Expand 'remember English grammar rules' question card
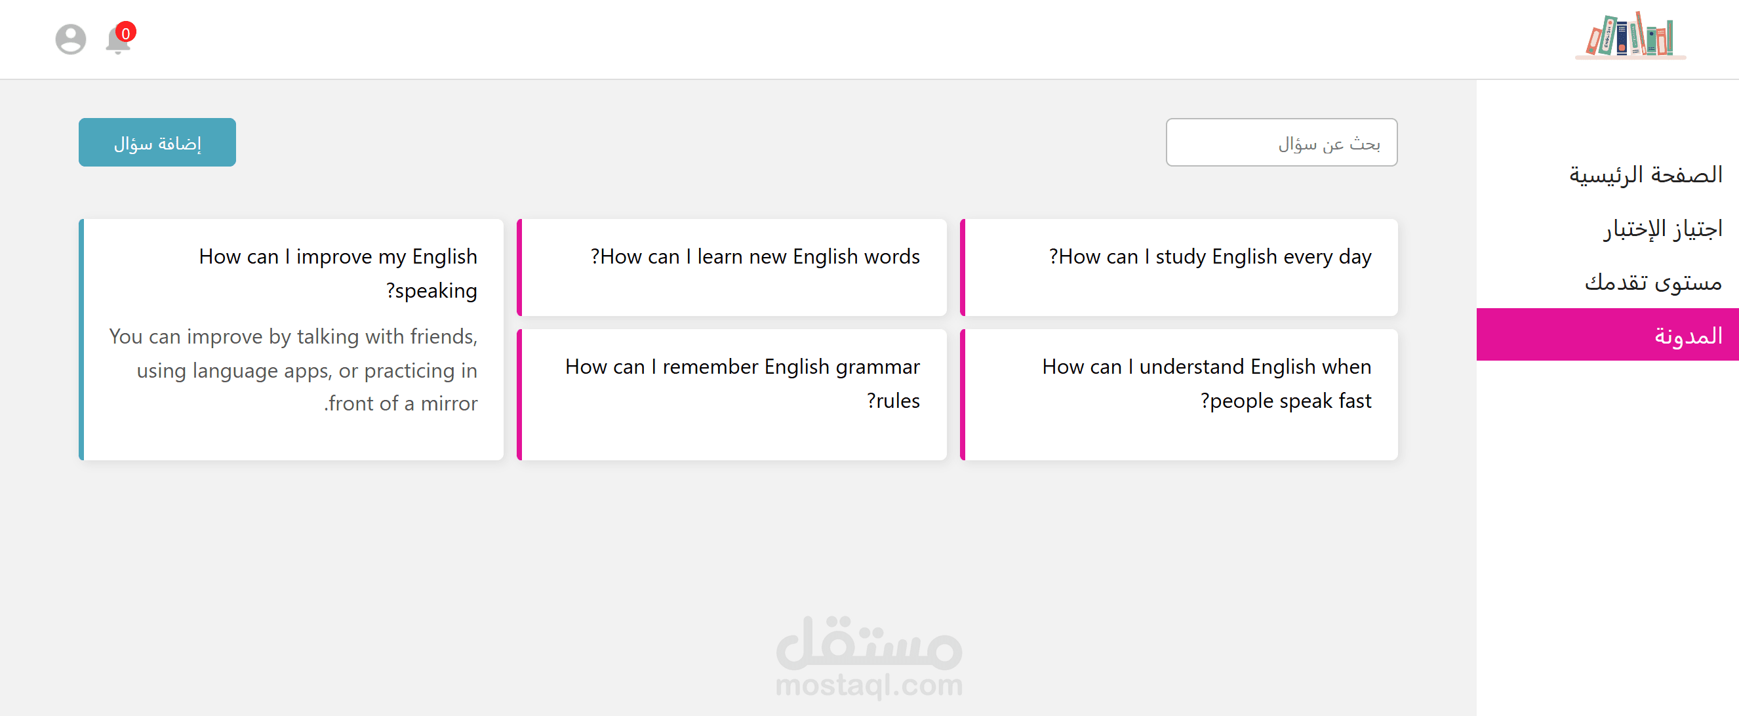Screen dimensions: 1739x716 click(742, 383)
